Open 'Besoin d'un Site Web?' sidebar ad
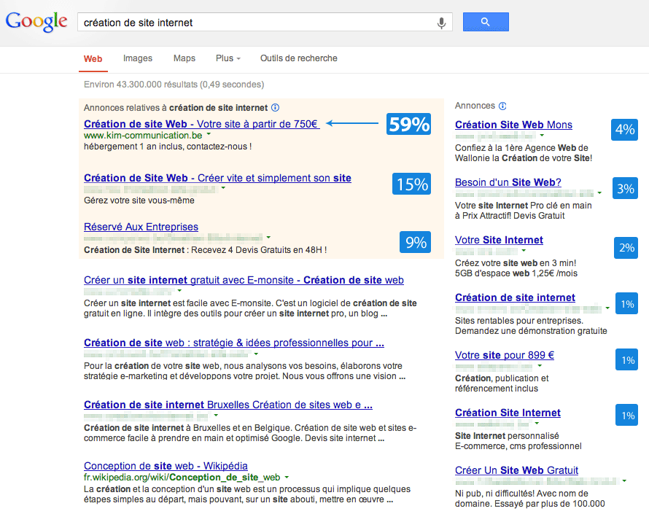 point(508,182)
